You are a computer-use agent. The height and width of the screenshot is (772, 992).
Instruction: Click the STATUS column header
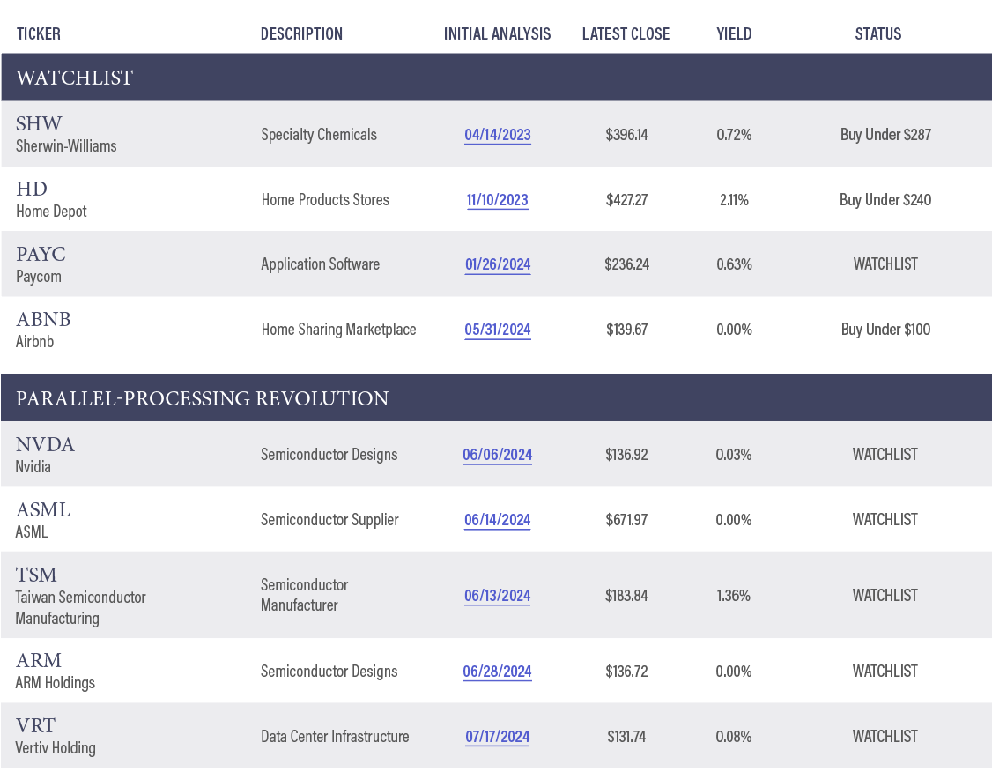click(x=878, y=34)
